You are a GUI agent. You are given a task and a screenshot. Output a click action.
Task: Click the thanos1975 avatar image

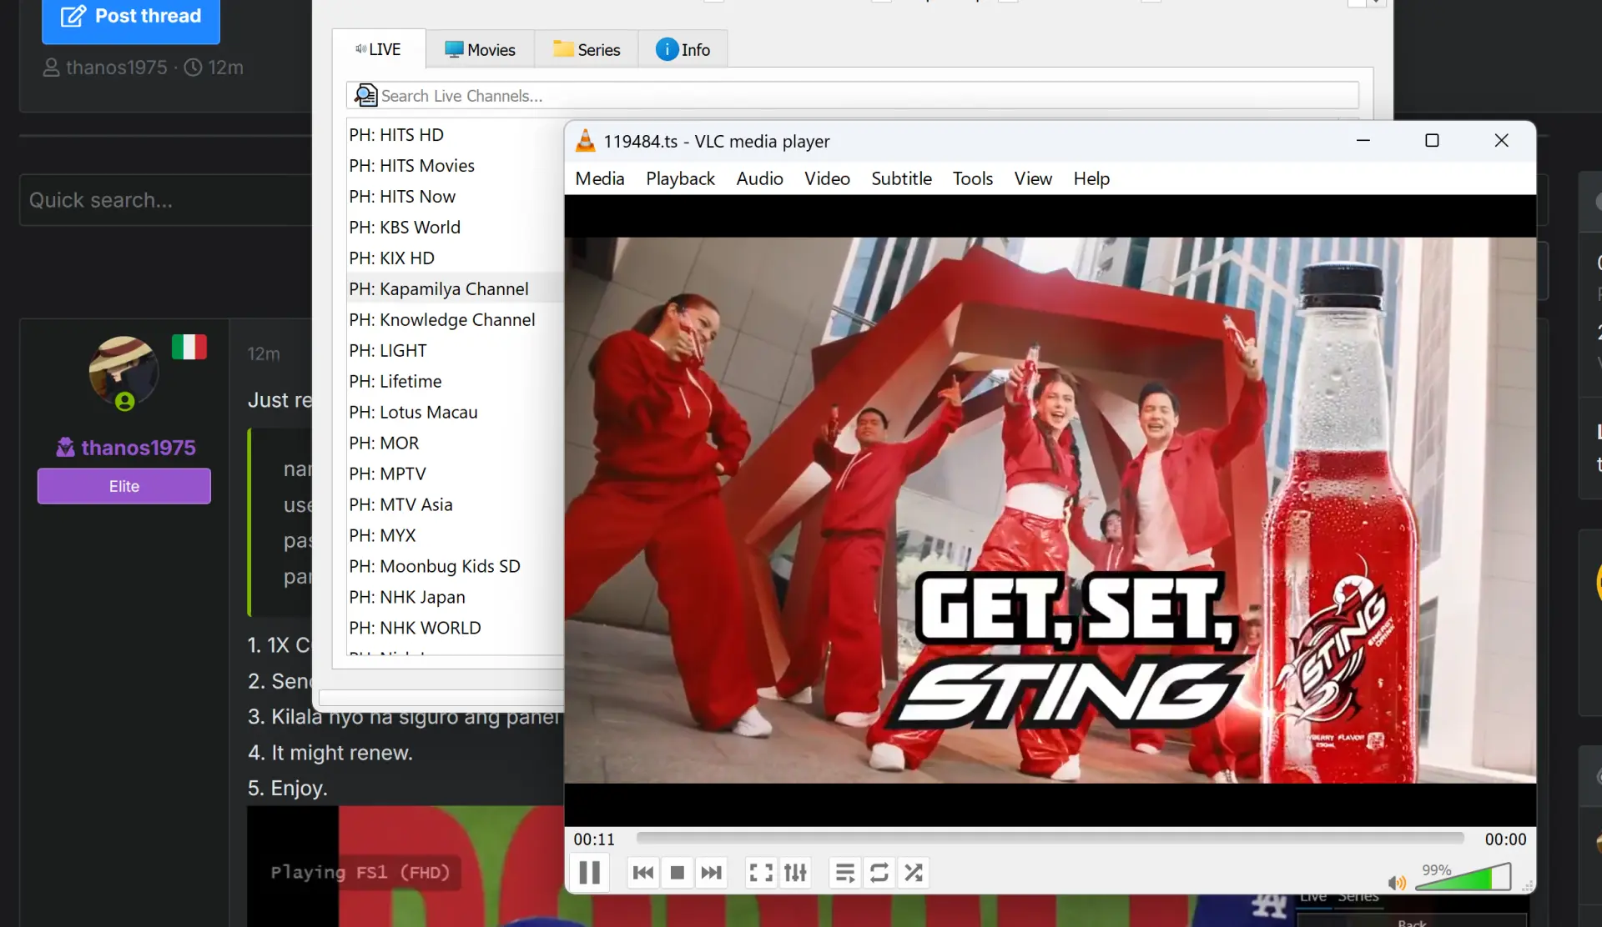click(123, 370)
